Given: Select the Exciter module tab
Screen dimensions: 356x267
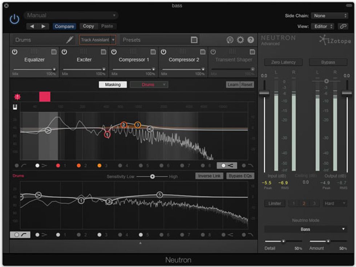Looking at the screenshot, I should click(84, 59).
